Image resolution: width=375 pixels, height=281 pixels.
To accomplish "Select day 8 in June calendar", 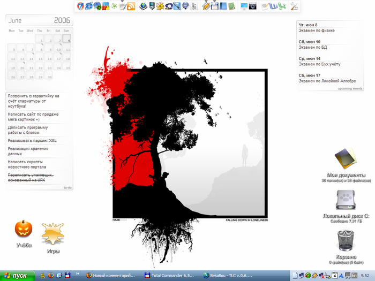I will tap(39, 48).
